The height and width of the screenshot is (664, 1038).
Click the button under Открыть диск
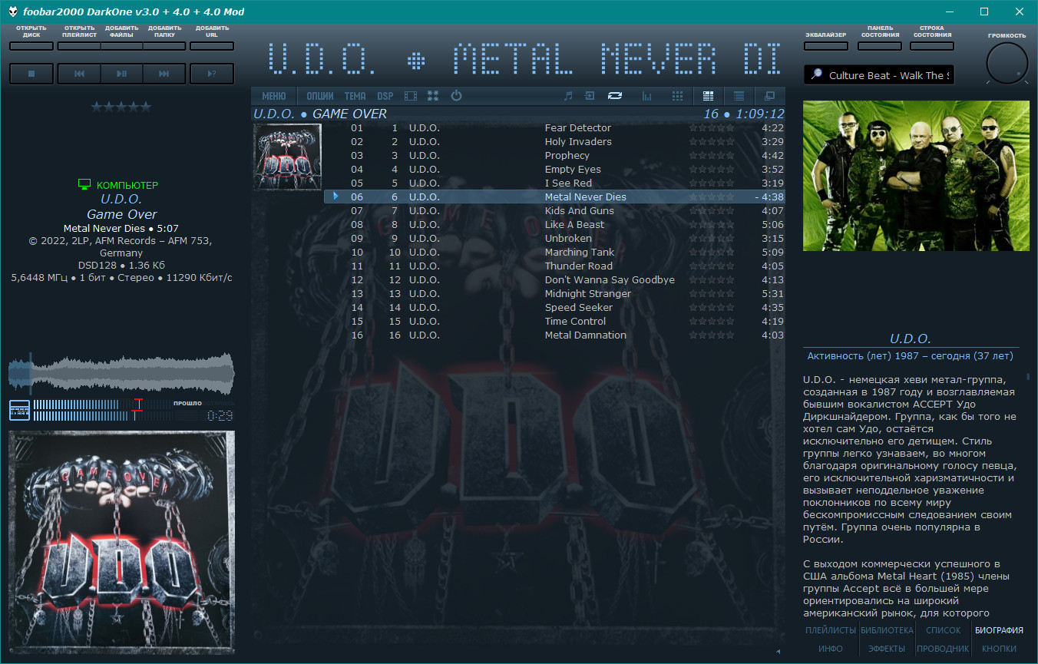coord(31,46)
